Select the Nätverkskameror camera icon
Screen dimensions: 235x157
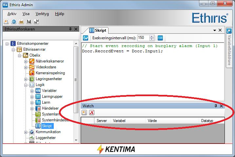pos(31,61)
